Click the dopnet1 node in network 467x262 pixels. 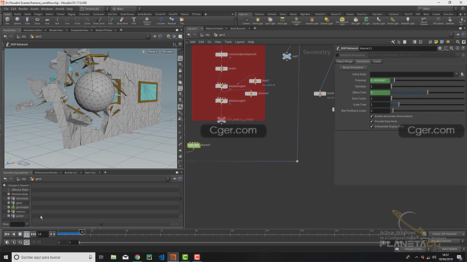194,145
